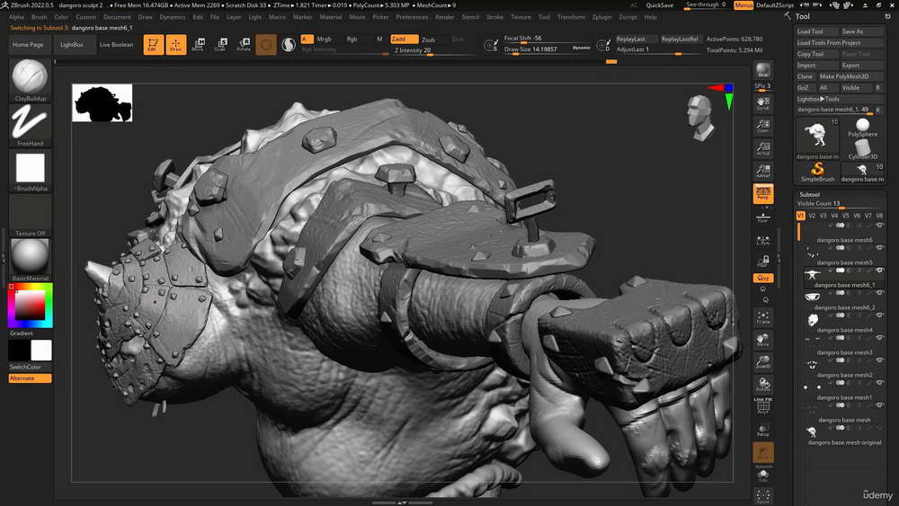The width and height of the screenshot is (899, 506).
Task: Click the L.Sym local symmetry icon
Action: pyautogui.click(x=763, y=240)
